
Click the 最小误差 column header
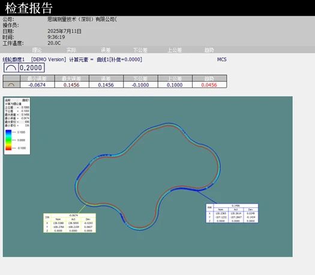tap(37, 78)
